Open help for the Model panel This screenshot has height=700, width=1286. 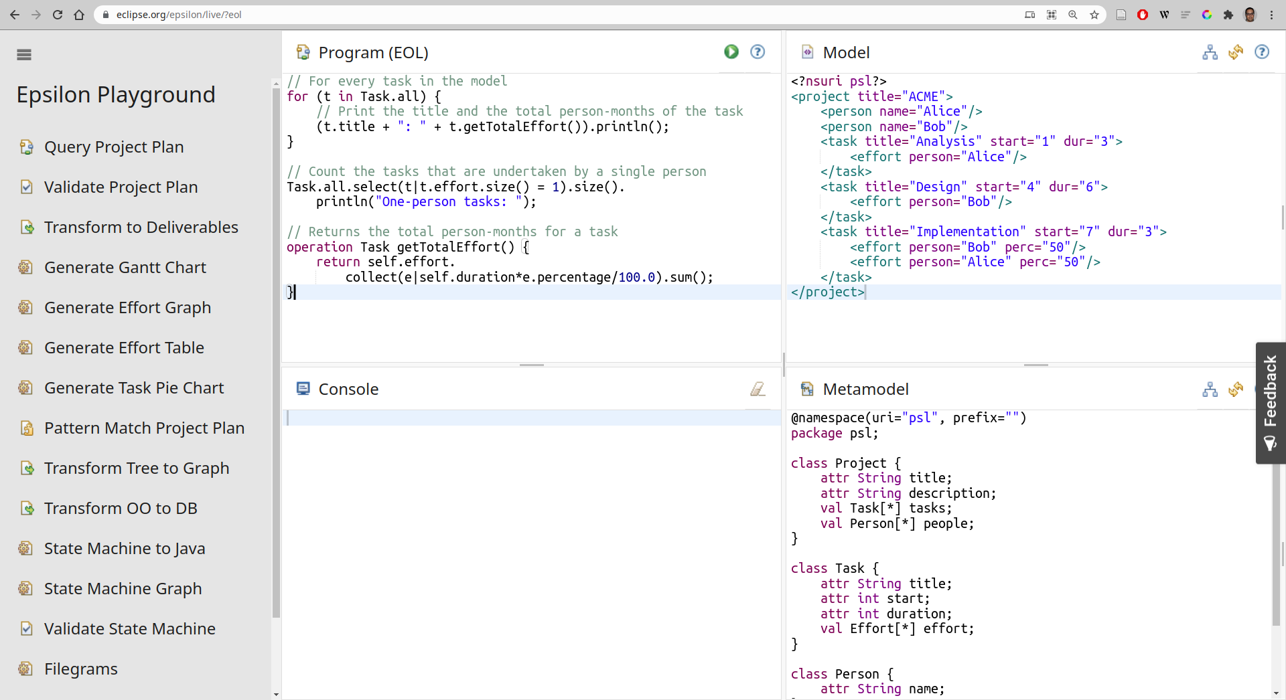pos(1262,52)
